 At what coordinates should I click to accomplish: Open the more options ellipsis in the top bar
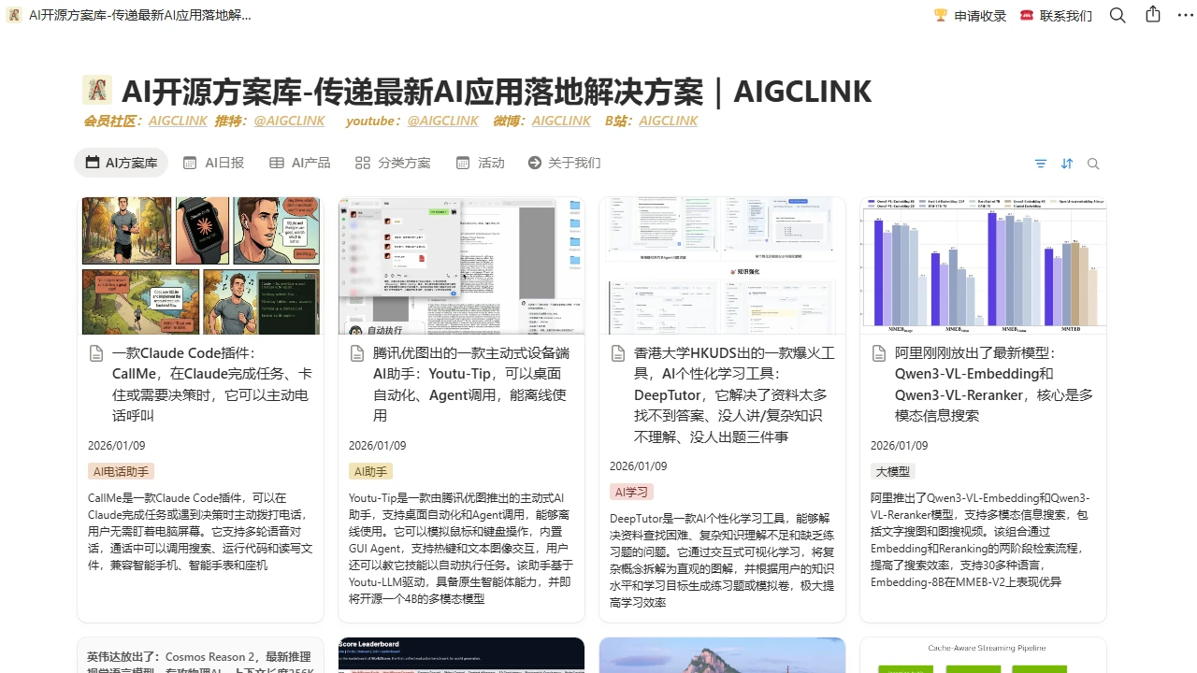tap(1184, 15)
